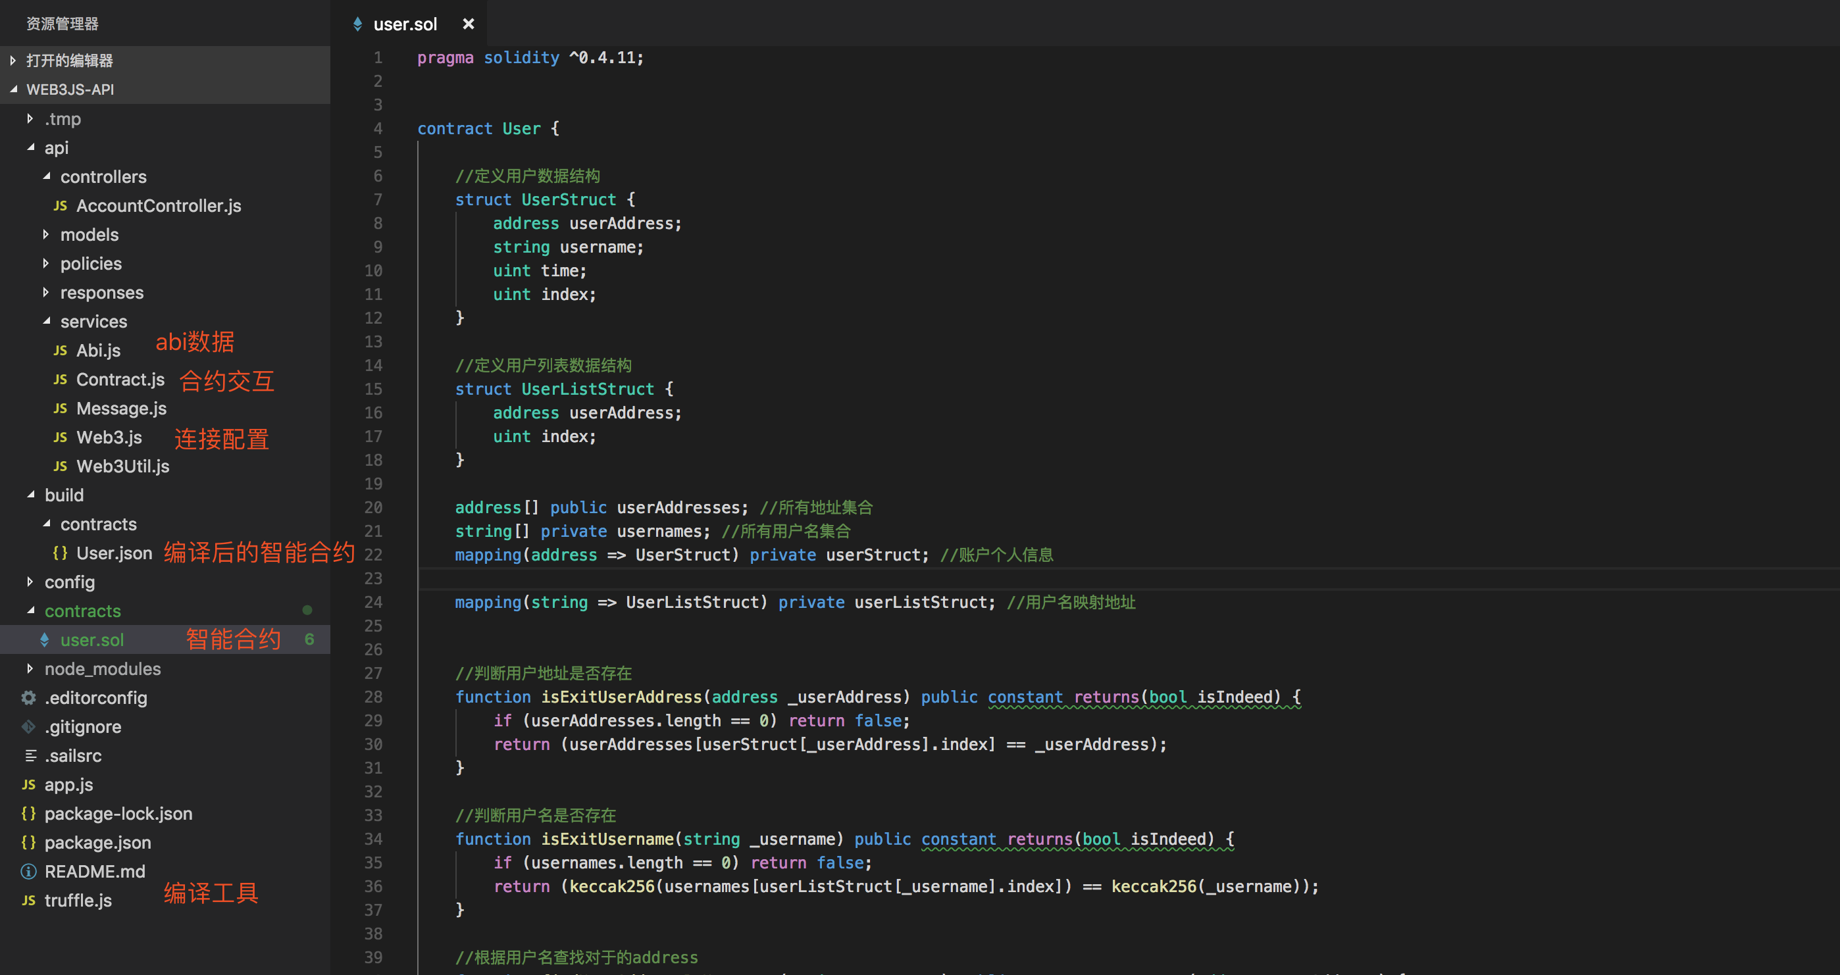Collapse the green contracts folder arrow
Image resolution: width=1840 pixels, height=975 pixels.
tap(30, 611)
